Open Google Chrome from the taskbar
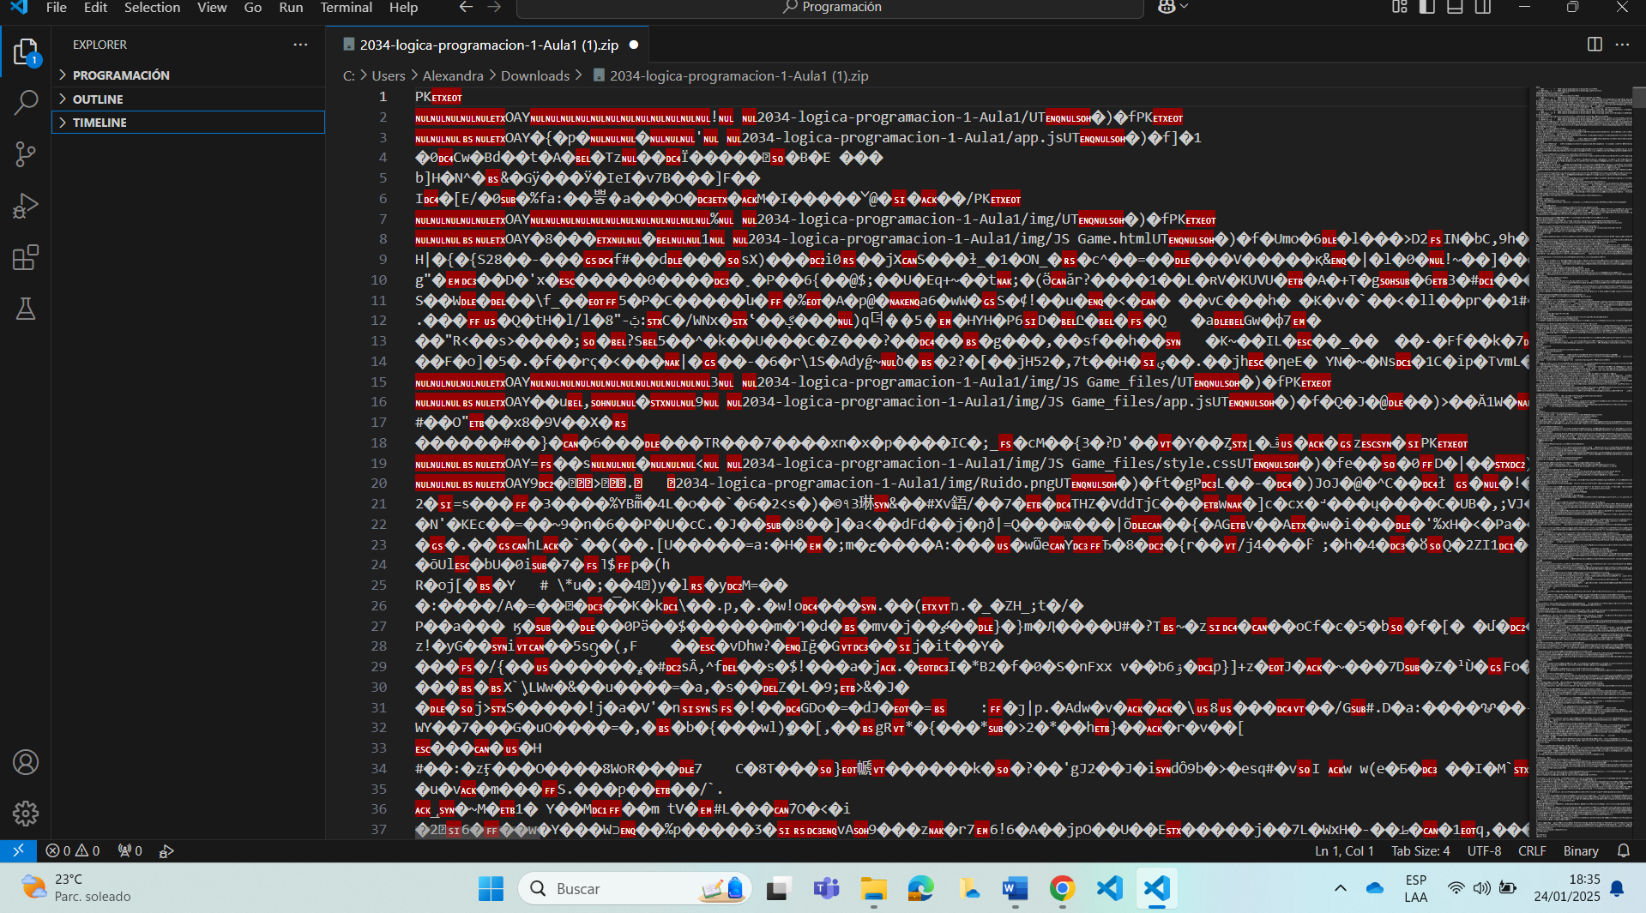Viewport: 1646px width, 913px height. [x=1062, y=889]
